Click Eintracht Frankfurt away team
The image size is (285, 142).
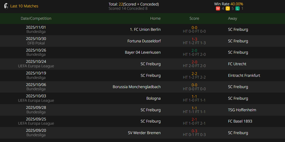click(x=244, y=75)
